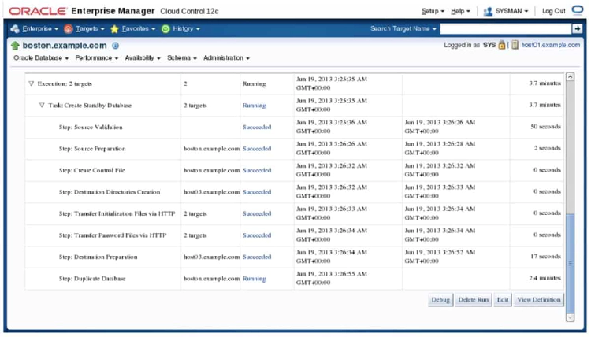Click the search go arrow button
The image size is (591, 337).
pyautogui.click(x=577, y=28)
